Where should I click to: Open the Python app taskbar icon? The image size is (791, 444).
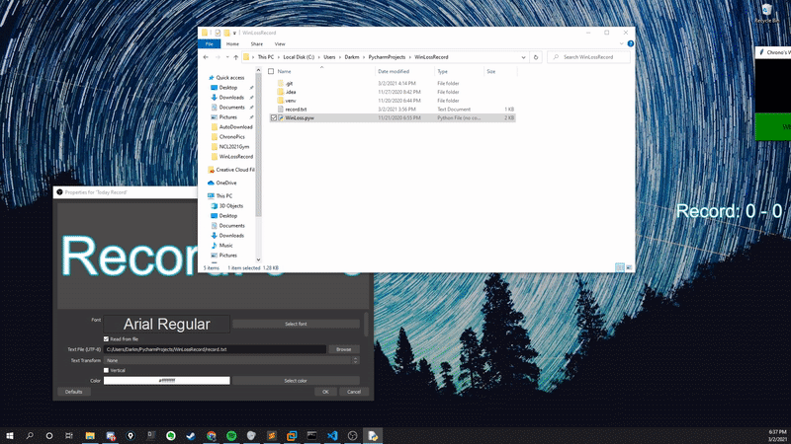(373, 436)
